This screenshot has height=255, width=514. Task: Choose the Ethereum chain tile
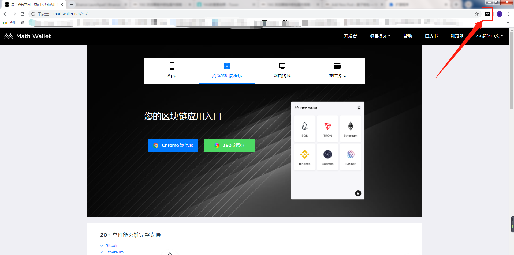pyautogui.click(x=351, y=129)
